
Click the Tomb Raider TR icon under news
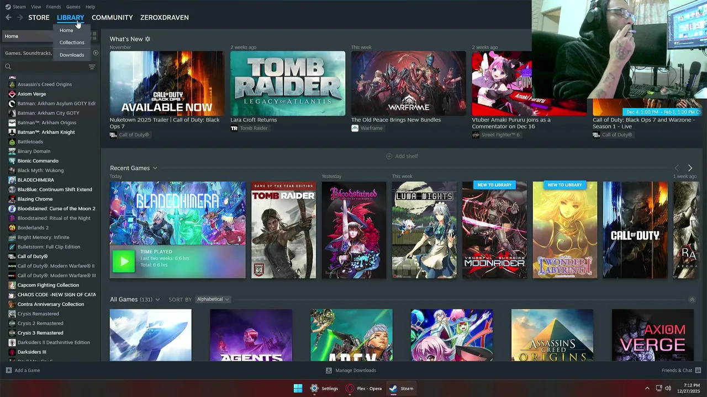point(234,128)
